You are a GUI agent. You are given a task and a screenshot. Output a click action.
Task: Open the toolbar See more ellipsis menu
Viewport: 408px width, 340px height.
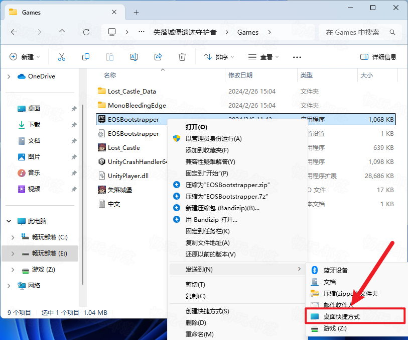click(297, 57)
